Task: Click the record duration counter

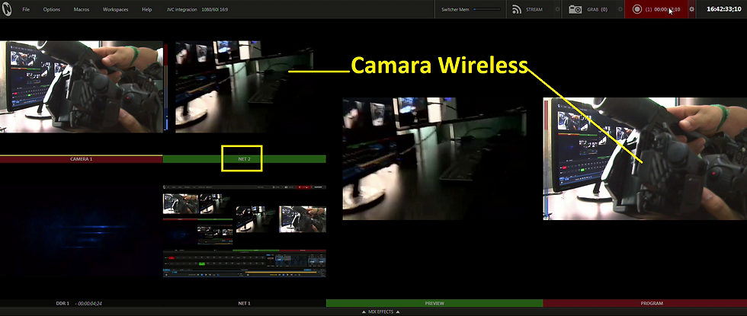Action: (x=667, y=9)
